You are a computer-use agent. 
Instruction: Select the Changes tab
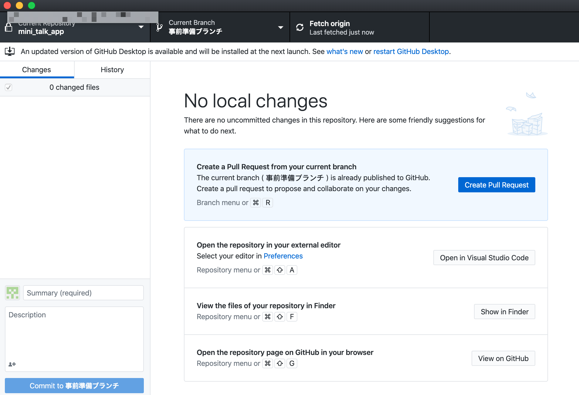36,70
